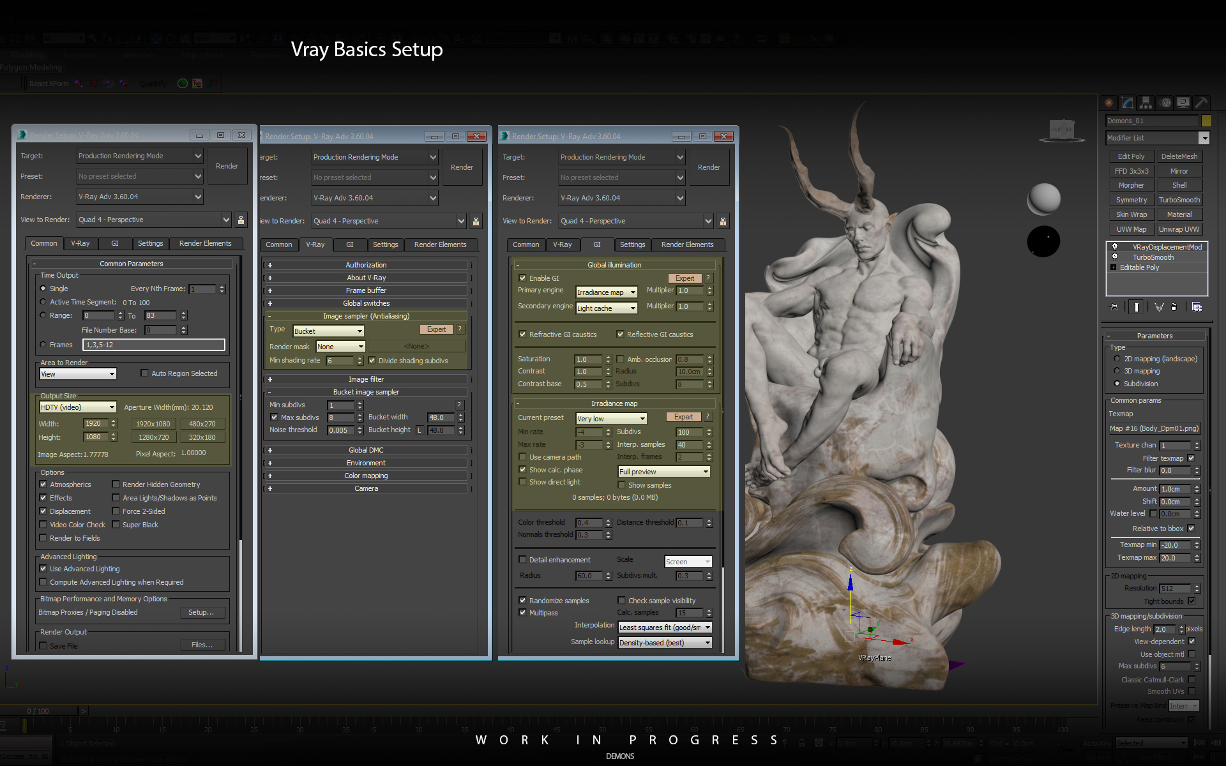
Task: Open the Utilities hammer panel tab
Action: click(x=1201, y=103)
